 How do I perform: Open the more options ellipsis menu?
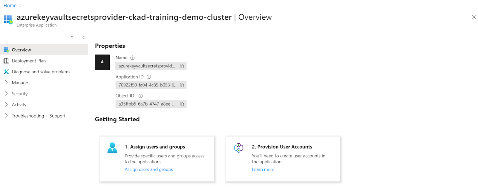coord(283,17)
